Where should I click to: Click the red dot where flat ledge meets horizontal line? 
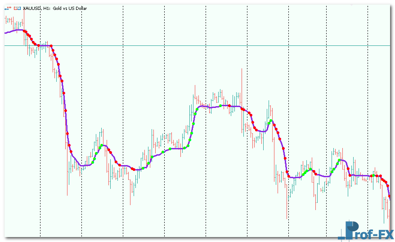[51, 46]
